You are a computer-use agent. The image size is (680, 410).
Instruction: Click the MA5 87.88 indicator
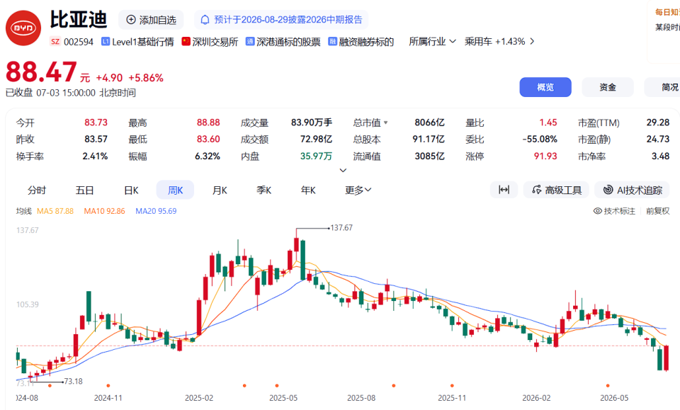point(55,211)
